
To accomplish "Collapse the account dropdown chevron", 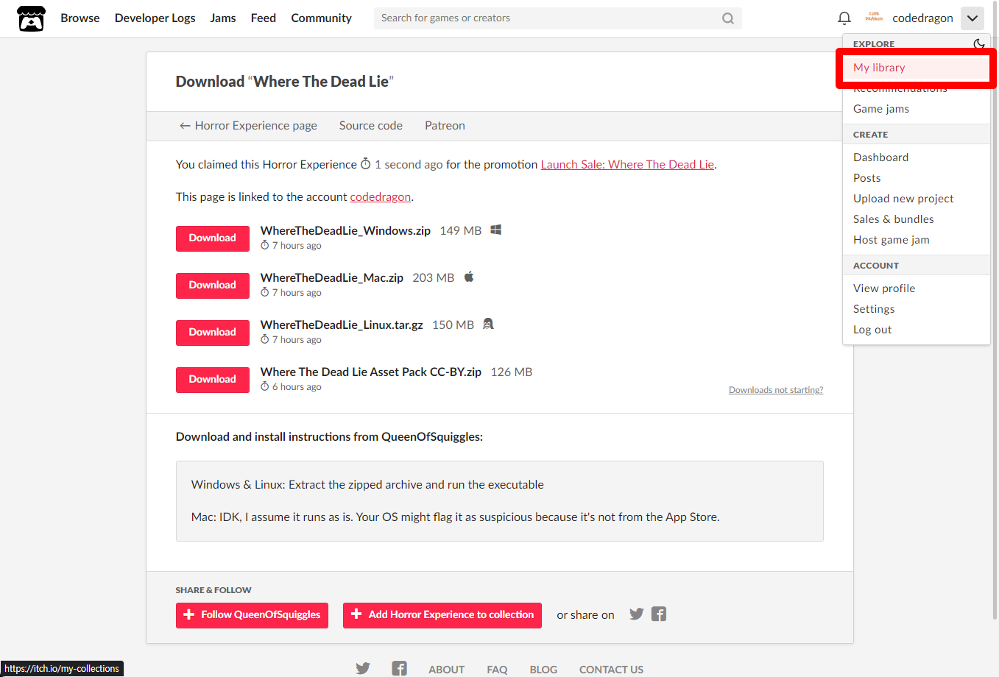I will 972,18.
